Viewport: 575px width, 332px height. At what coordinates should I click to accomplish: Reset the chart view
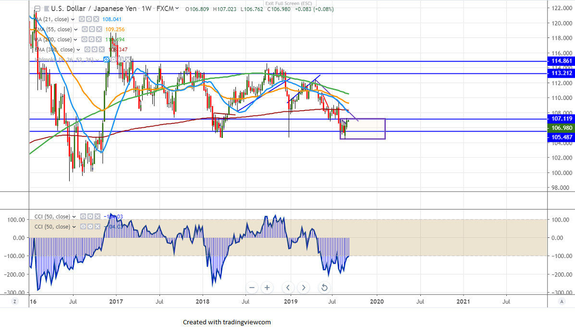point(324,288)
